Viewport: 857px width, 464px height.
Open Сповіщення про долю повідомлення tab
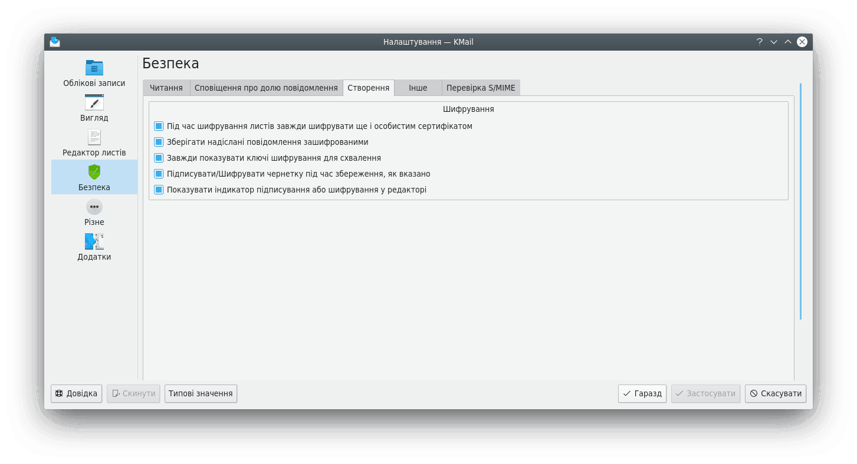pos(265,88)
